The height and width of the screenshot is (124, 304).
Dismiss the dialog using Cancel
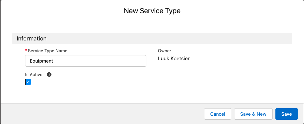coord(217,114)
